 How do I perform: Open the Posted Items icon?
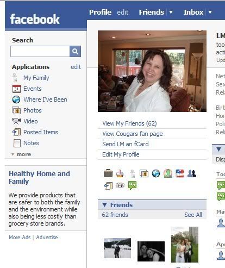pyautogui.click(x=16, y=132)
